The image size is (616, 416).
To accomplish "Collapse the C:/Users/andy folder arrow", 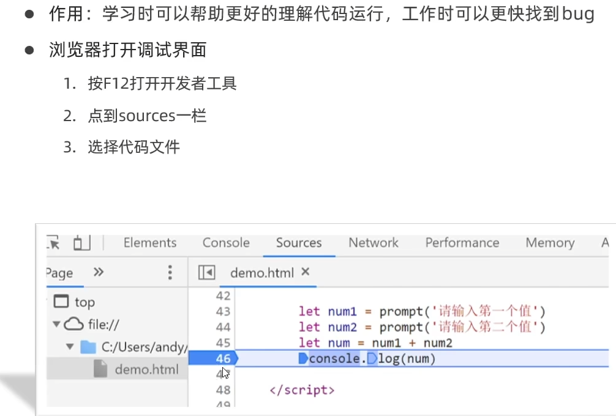I will (x=70, y=346).
